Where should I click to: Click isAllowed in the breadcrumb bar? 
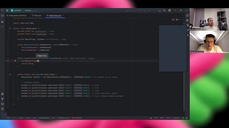tap(77, 118)
